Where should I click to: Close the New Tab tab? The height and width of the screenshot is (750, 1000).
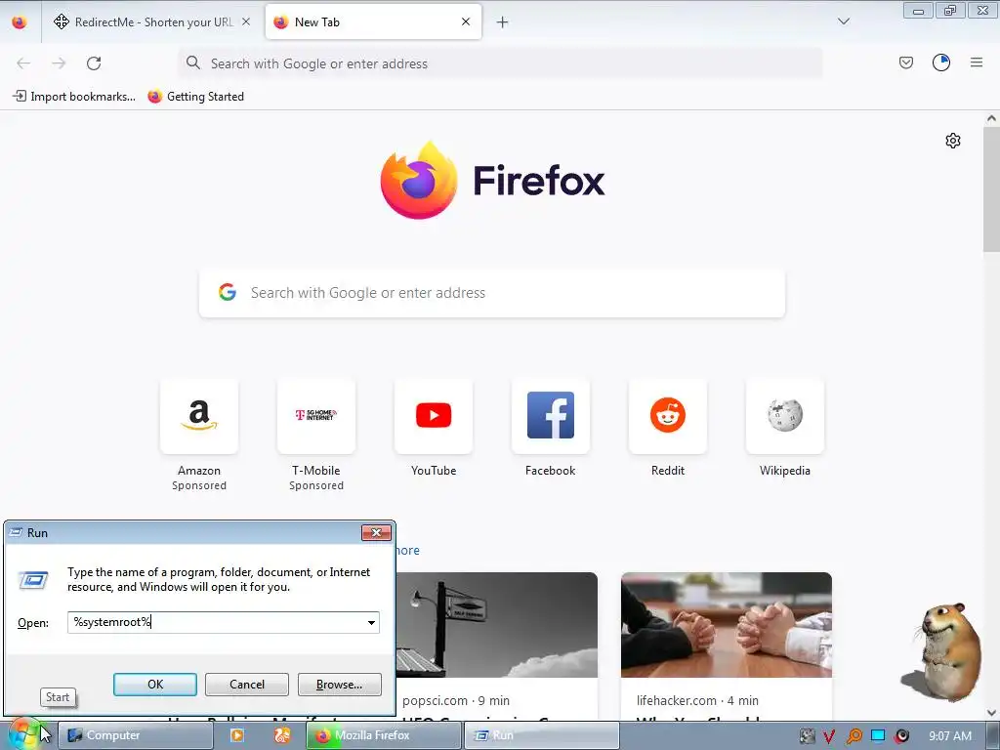coord(466,21)
